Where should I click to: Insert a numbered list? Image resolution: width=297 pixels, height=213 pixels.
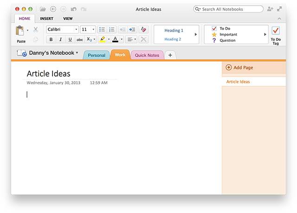(112, 29)
